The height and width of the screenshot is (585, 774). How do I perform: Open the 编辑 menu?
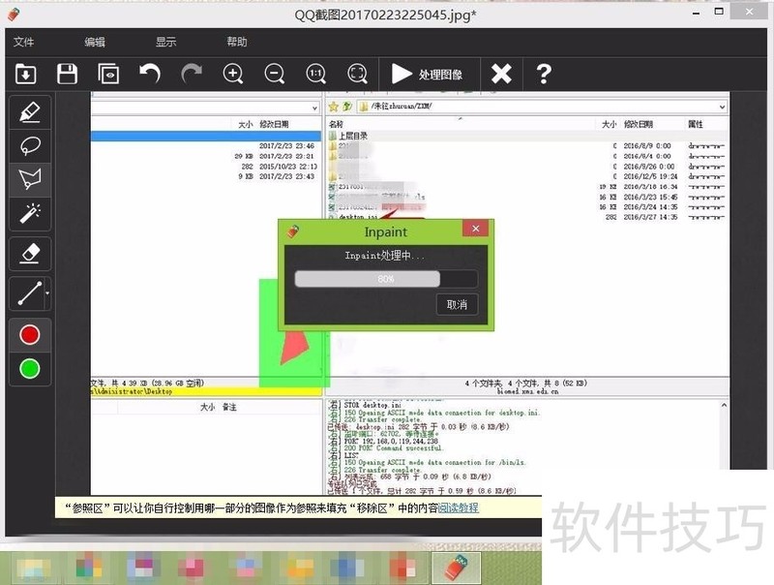click(x=94, y=42)
